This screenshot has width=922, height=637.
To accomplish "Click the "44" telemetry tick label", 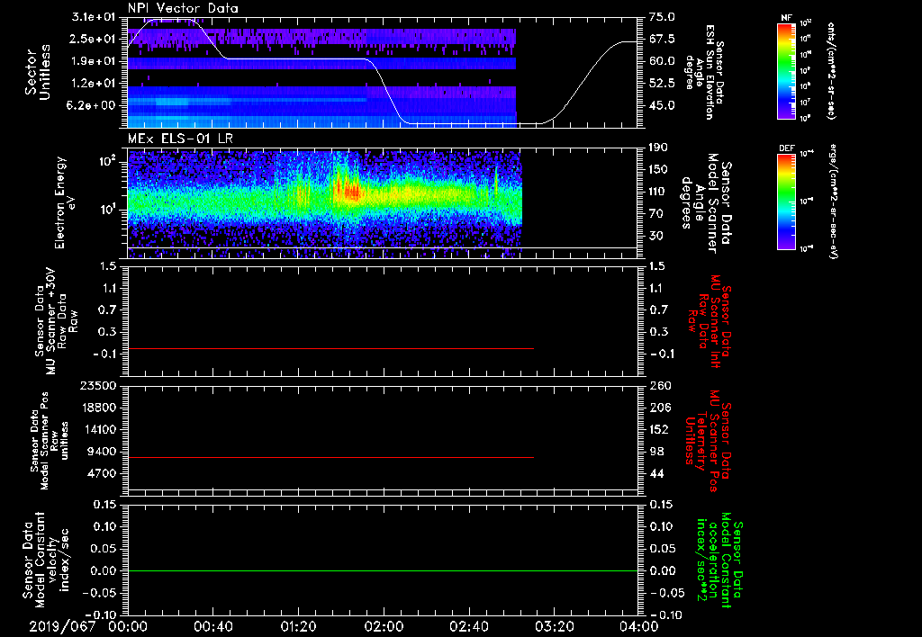I will pyautogui.click(x=655, y=473).
